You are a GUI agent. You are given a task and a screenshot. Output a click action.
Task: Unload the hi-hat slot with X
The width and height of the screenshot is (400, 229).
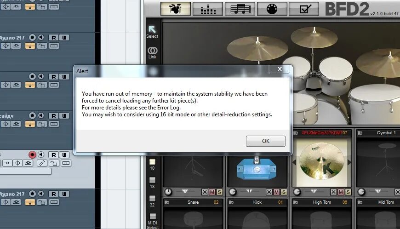tap(205, 192)
